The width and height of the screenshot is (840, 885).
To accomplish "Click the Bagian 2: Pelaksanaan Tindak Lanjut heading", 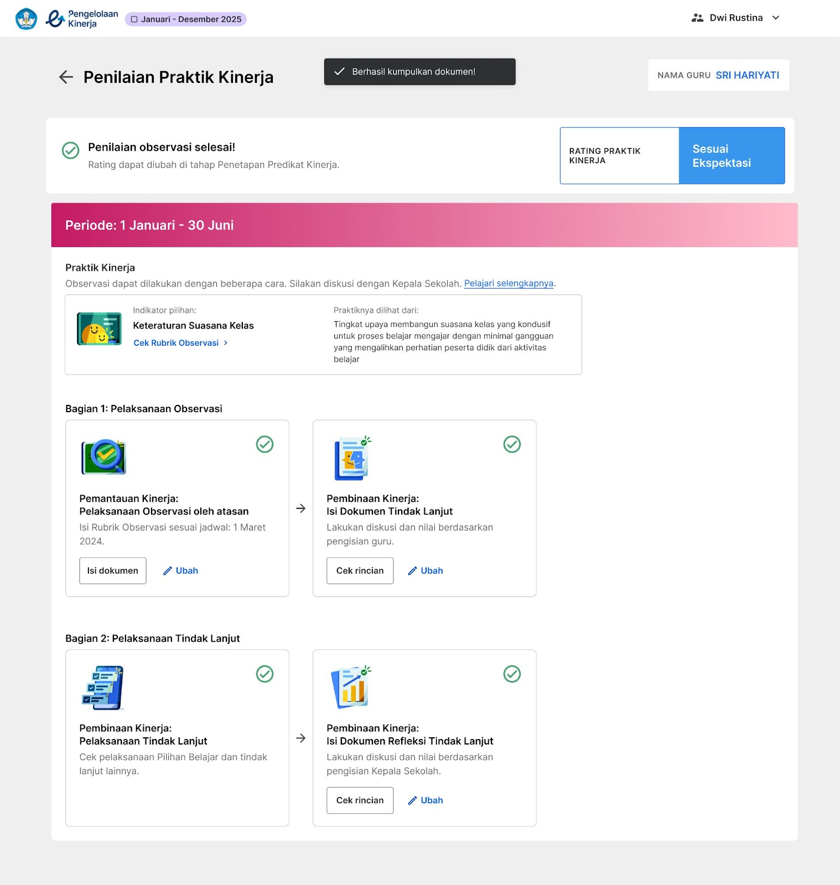I will pyautogui.click(x=153, y=638).
